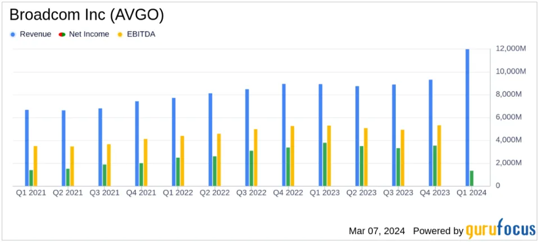Click the Mar 07, 2024 date text

[377, 231]
